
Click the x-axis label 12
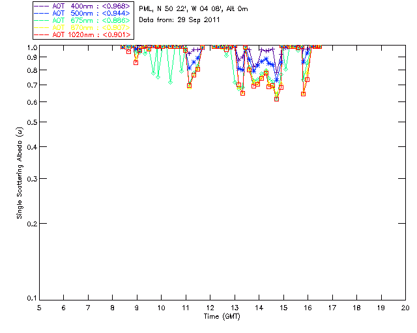[x=210, y=308]
